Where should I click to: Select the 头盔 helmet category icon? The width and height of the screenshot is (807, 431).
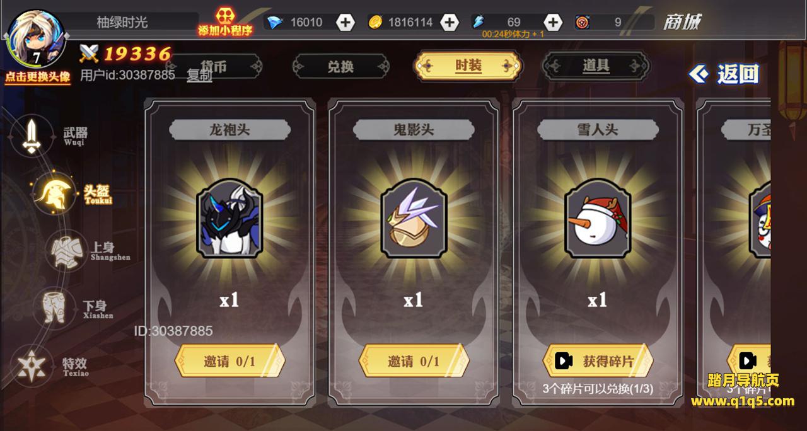tap(54, 193)
